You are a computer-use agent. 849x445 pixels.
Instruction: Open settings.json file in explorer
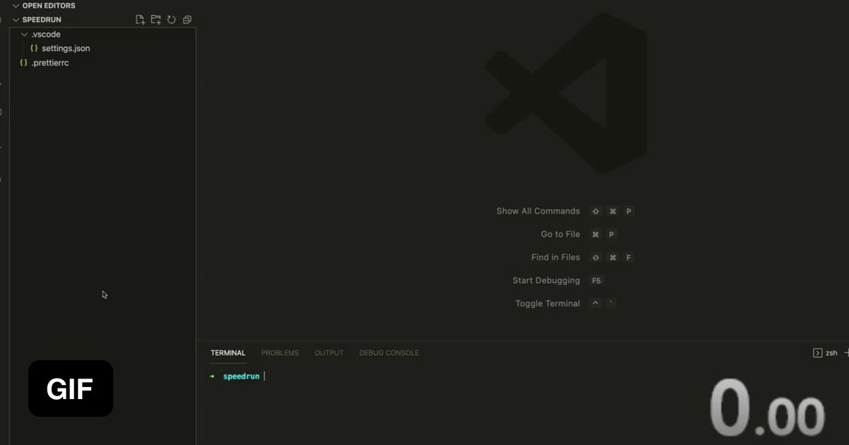pos(66,48)
